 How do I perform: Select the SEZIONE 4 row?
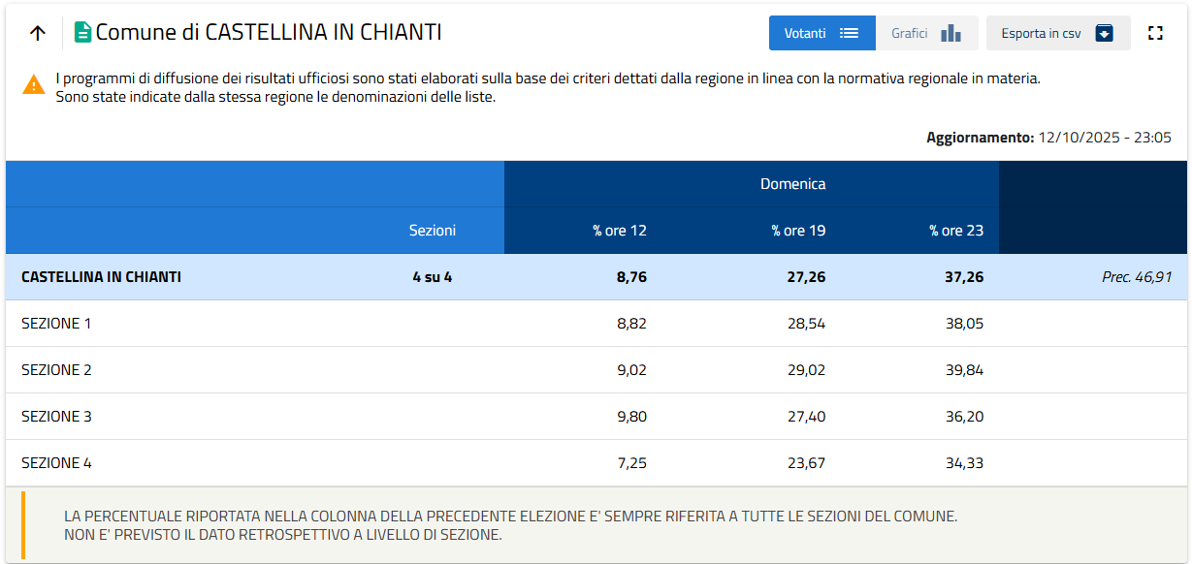point(56,463)
